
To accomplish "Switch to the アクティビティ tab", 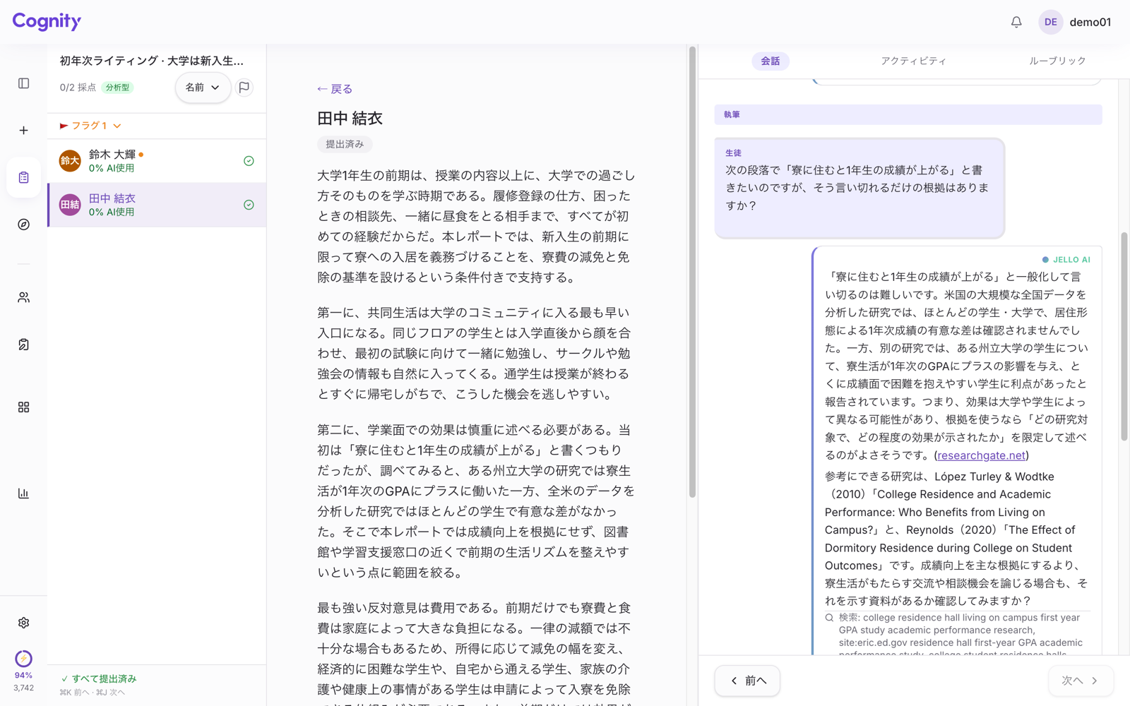I will coord(913,61).
